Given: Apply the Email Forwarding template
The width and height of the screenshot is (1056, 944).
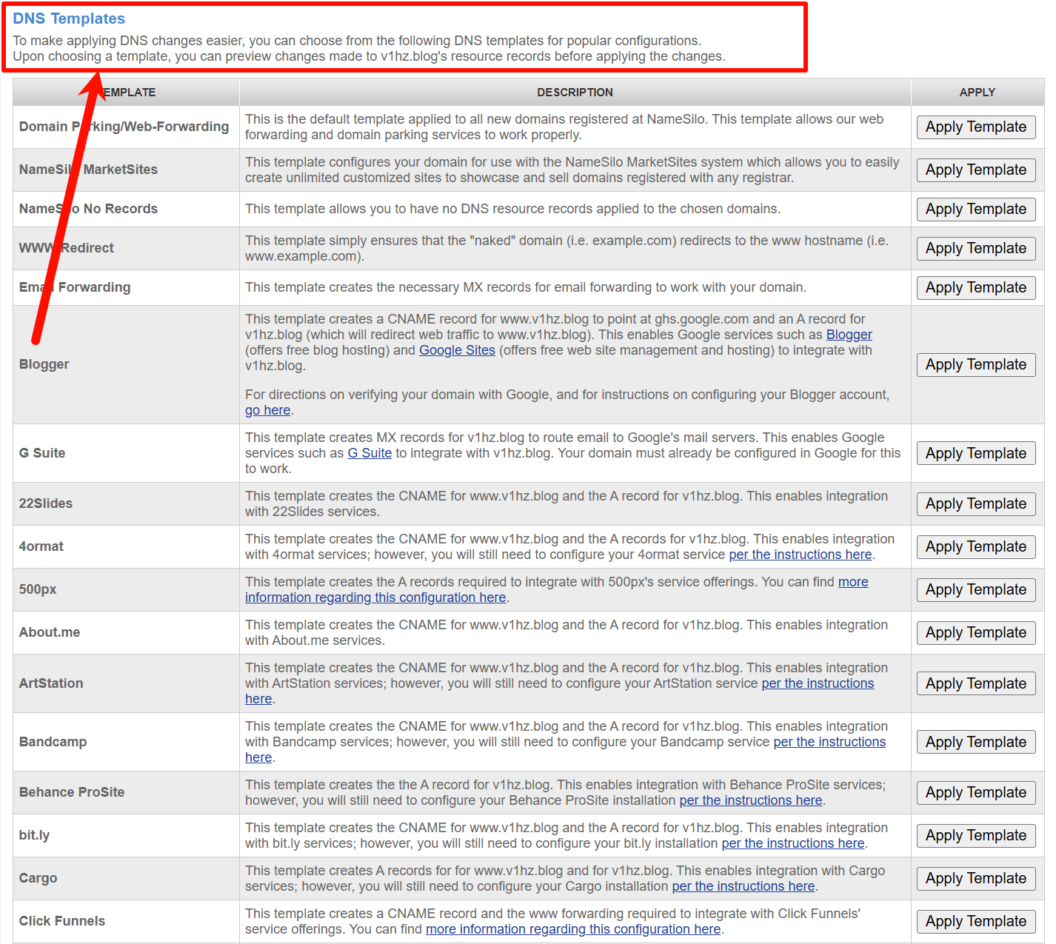Looking at the screenshot, I should click(x=975, y=288).
